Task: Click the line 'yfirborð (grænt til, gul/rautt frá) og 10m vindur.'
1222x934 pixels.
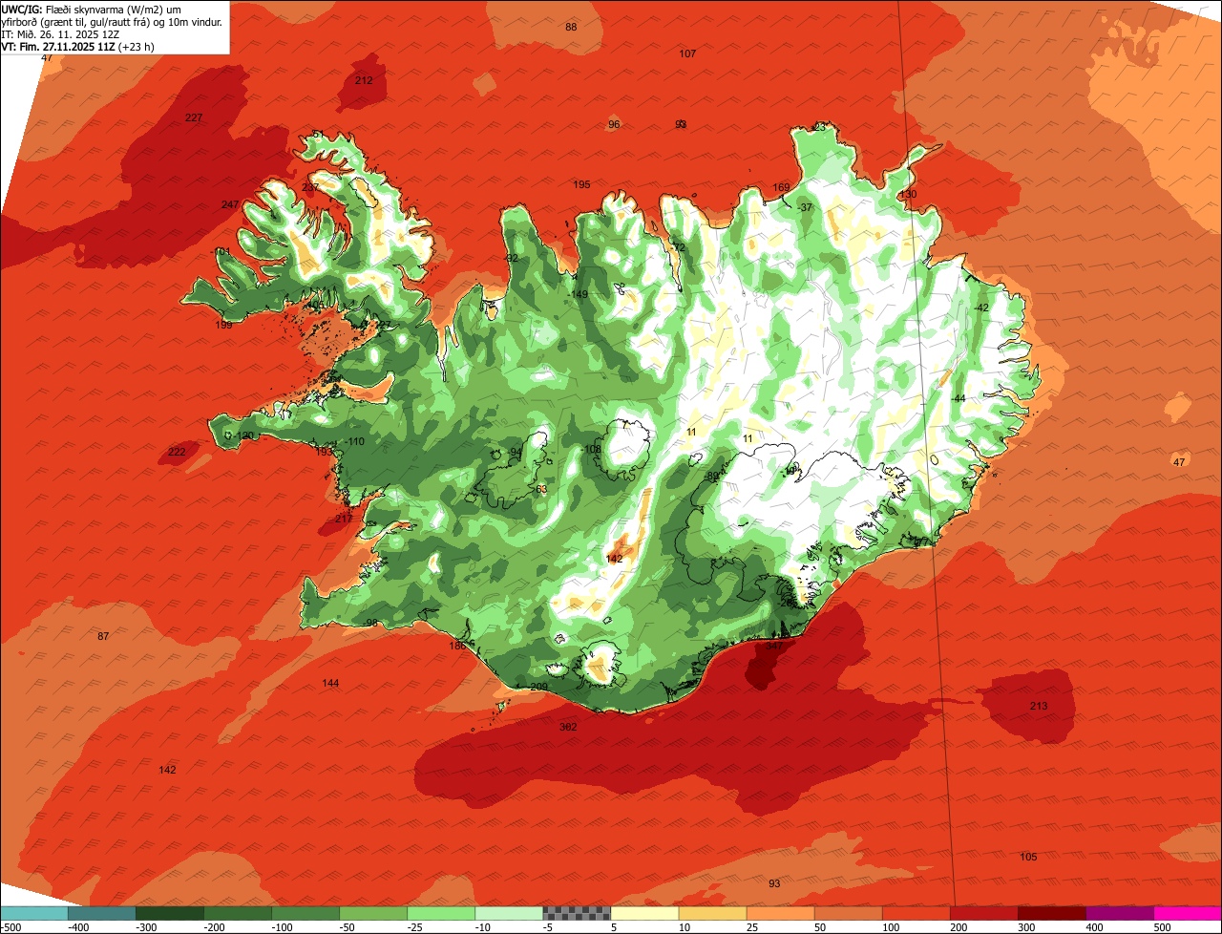Action: click(x=113, y=22)
